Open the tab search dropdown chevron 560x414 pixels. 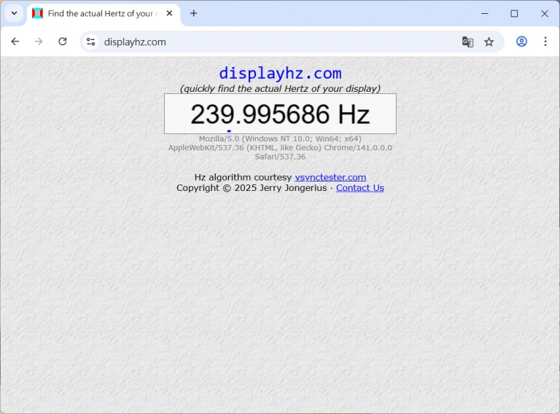(14, 13)
